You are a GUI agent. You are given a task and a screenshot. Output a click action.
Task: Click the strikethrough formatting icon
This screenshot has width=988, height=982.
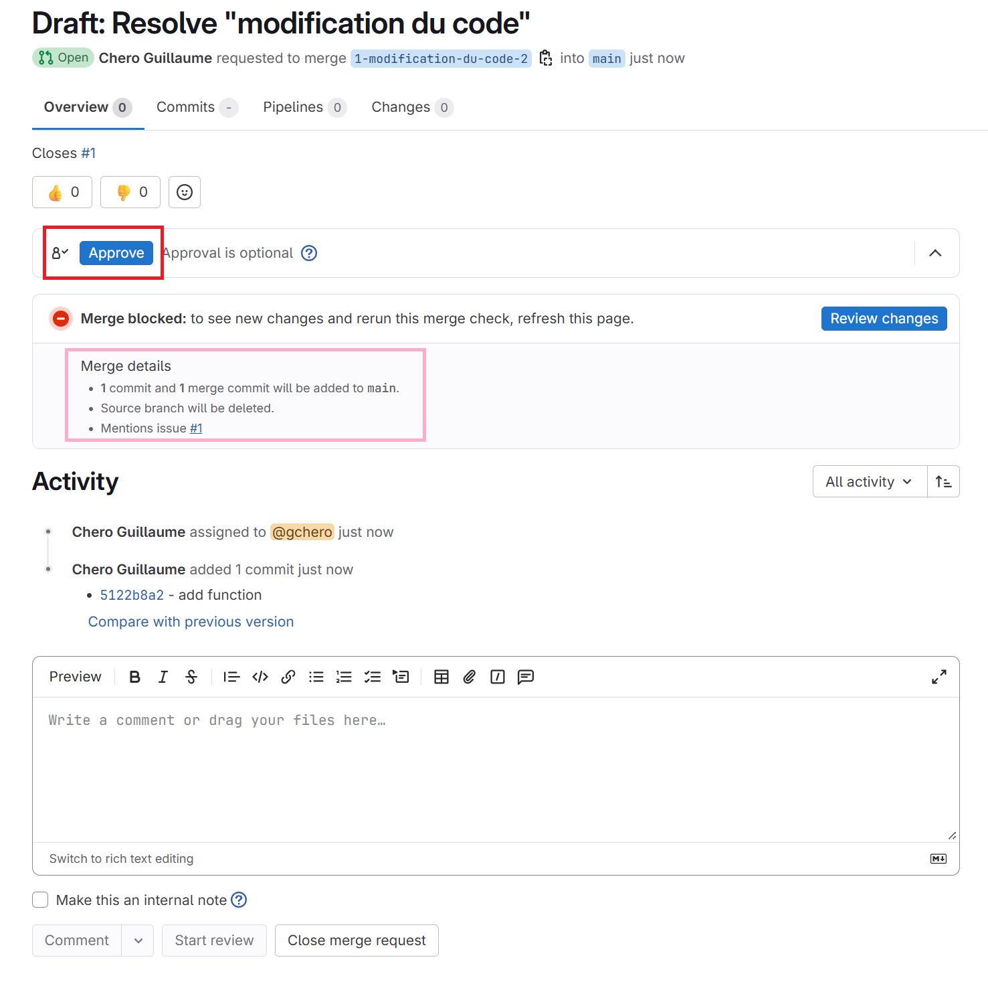click(x=191, y=677)
